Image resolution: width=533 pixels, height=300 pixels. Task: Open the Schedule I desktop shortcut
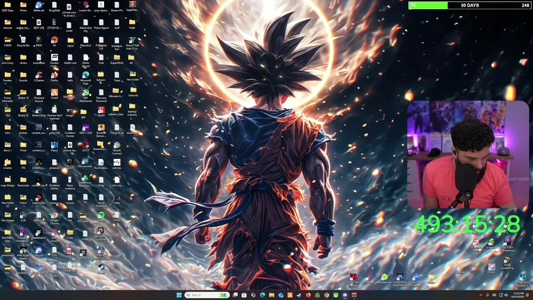pyautogui.click(x=491, y=244)
